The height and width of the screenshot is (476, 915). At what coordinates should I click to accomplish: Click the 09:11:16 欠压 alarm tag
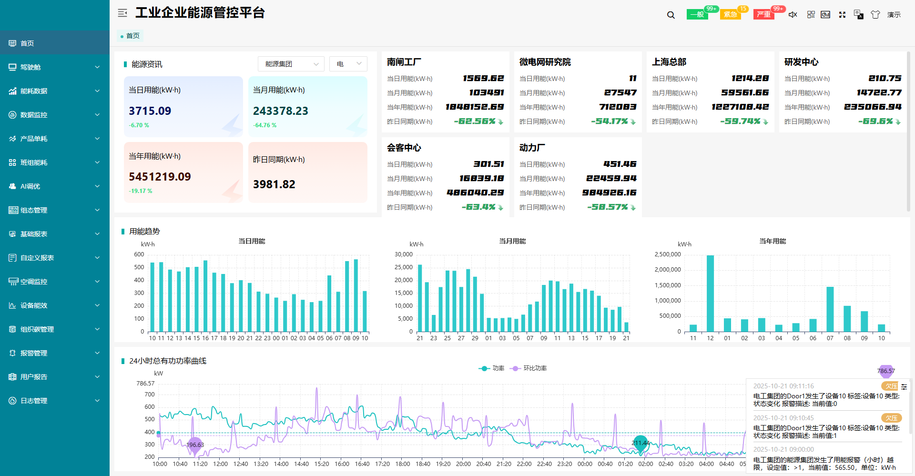(890, 386)
